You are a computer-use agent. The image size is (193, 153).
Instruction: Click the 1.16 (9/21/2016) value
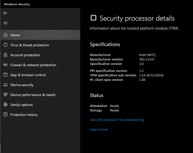(151, 75)
